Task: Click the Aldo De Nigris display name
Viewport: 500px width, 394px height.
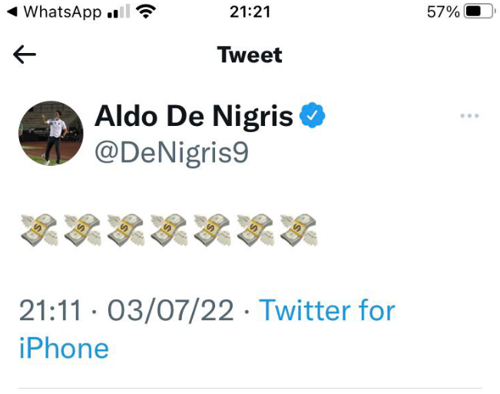Action: coord(194,117)
